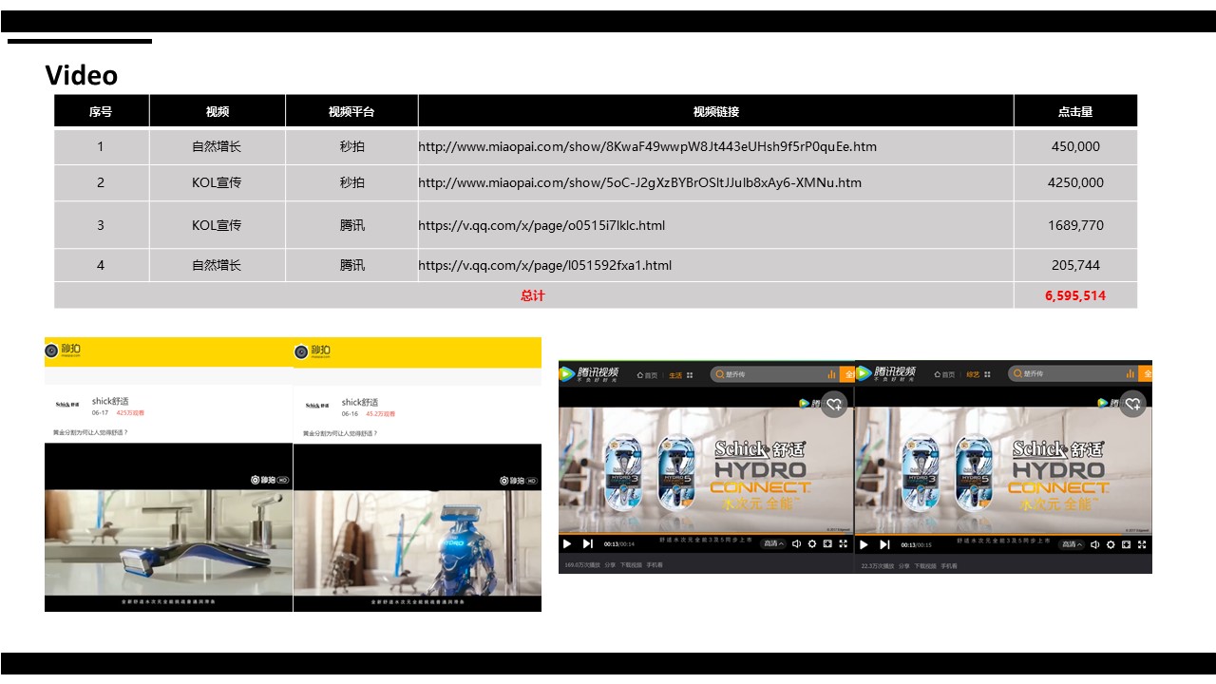Click the miaopai link ending XMNu.htm
1216x684 pixels.
coord(640,182)
